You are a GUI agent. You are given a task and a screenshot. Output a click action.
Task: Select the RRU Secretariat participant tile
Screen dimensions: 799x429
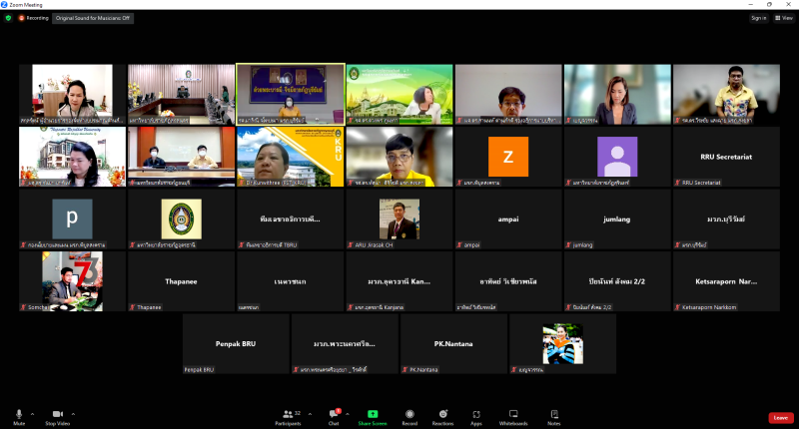[x=725, y=157]
